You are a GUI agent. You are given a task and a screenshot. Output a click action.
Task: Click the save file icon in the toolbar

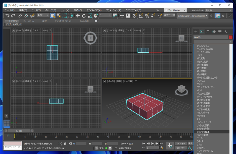[x=218, y=16]
